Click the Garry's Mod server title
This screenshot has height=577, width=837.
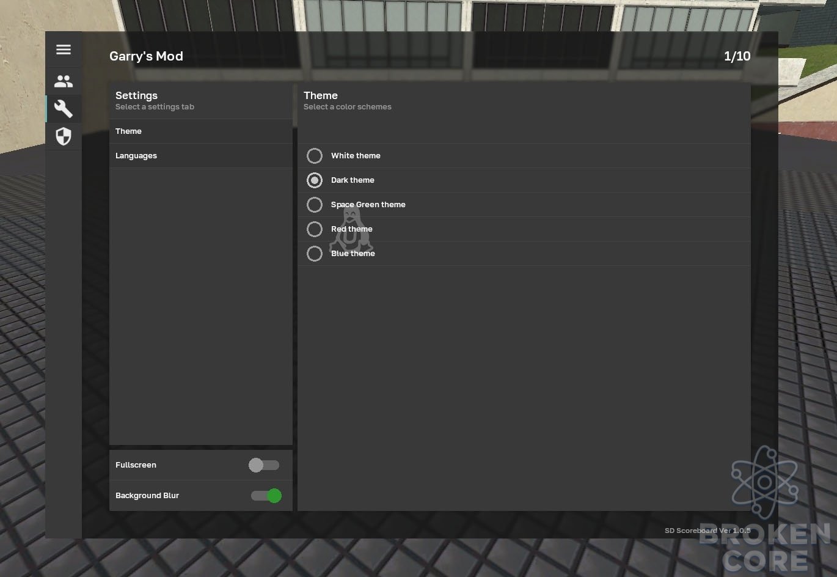coord(146,56)
